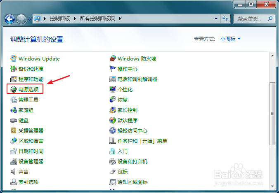Image resolution: width=279 pixels, height=193 pixels.
Task: Click the 设备和打印机 printer icon
Action: tap(113, 161)
